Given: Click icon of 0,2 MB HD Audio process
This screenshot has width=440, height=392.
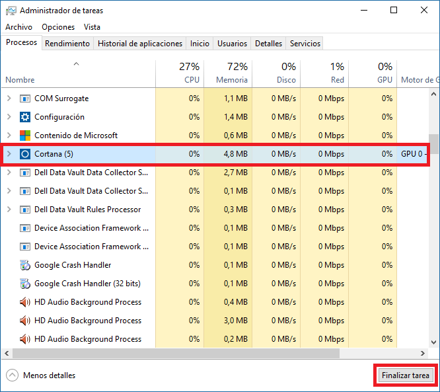Looking at the screenshot, I should click(x=25, y=339).
